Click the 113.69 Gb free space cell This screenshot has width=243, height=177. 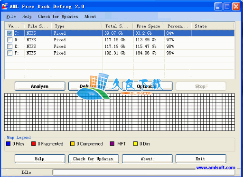click(x=146, y=40)
